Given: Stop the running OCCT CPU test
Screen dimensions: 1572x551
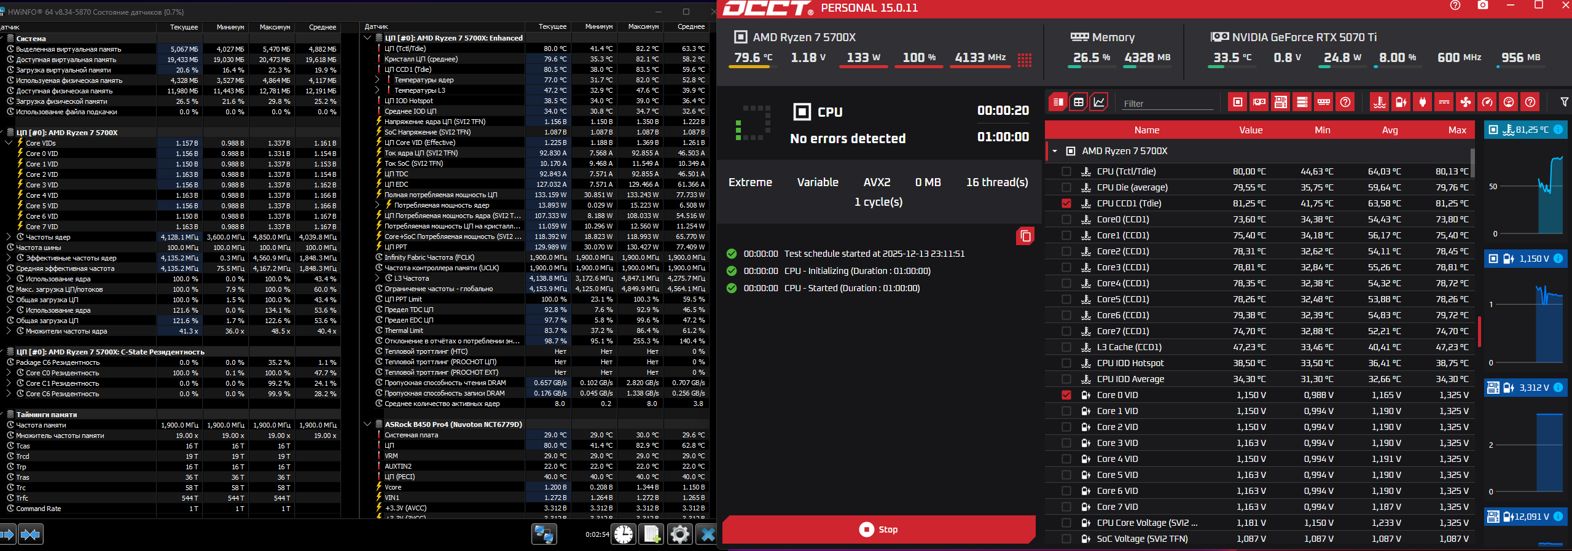Looking at the screenshot, I should coord(878,530).
